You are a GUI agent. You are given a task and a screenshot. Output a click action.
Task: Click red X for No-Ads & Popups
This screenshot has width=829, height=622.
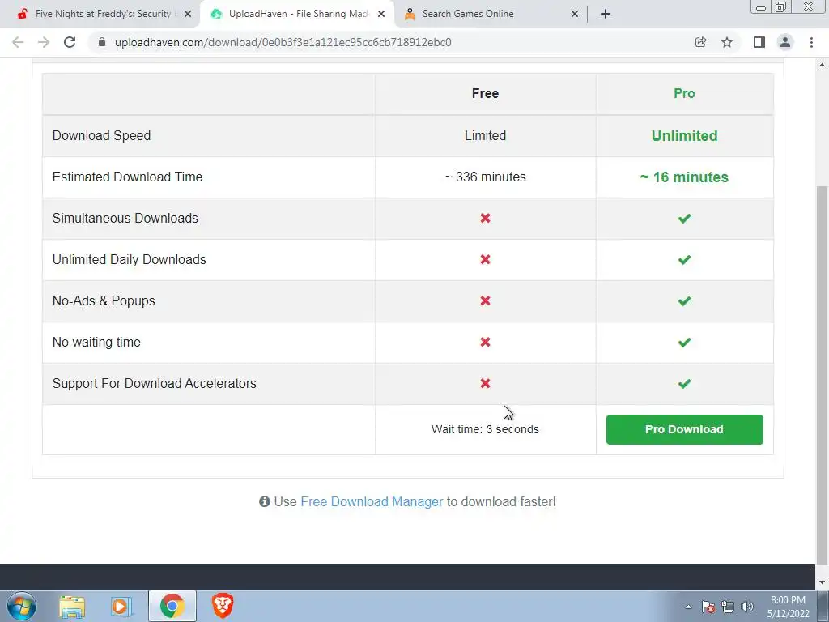485,300
